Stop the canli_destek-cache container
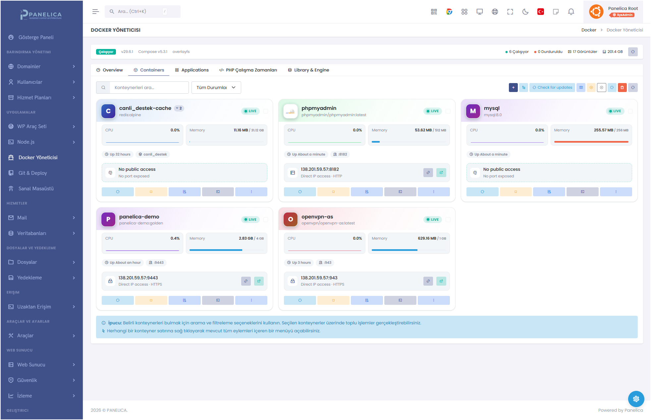 (151, 192)
